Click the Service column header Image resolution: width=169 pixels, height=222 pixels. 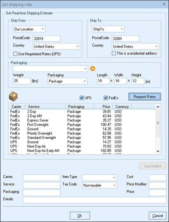(45, 107)
